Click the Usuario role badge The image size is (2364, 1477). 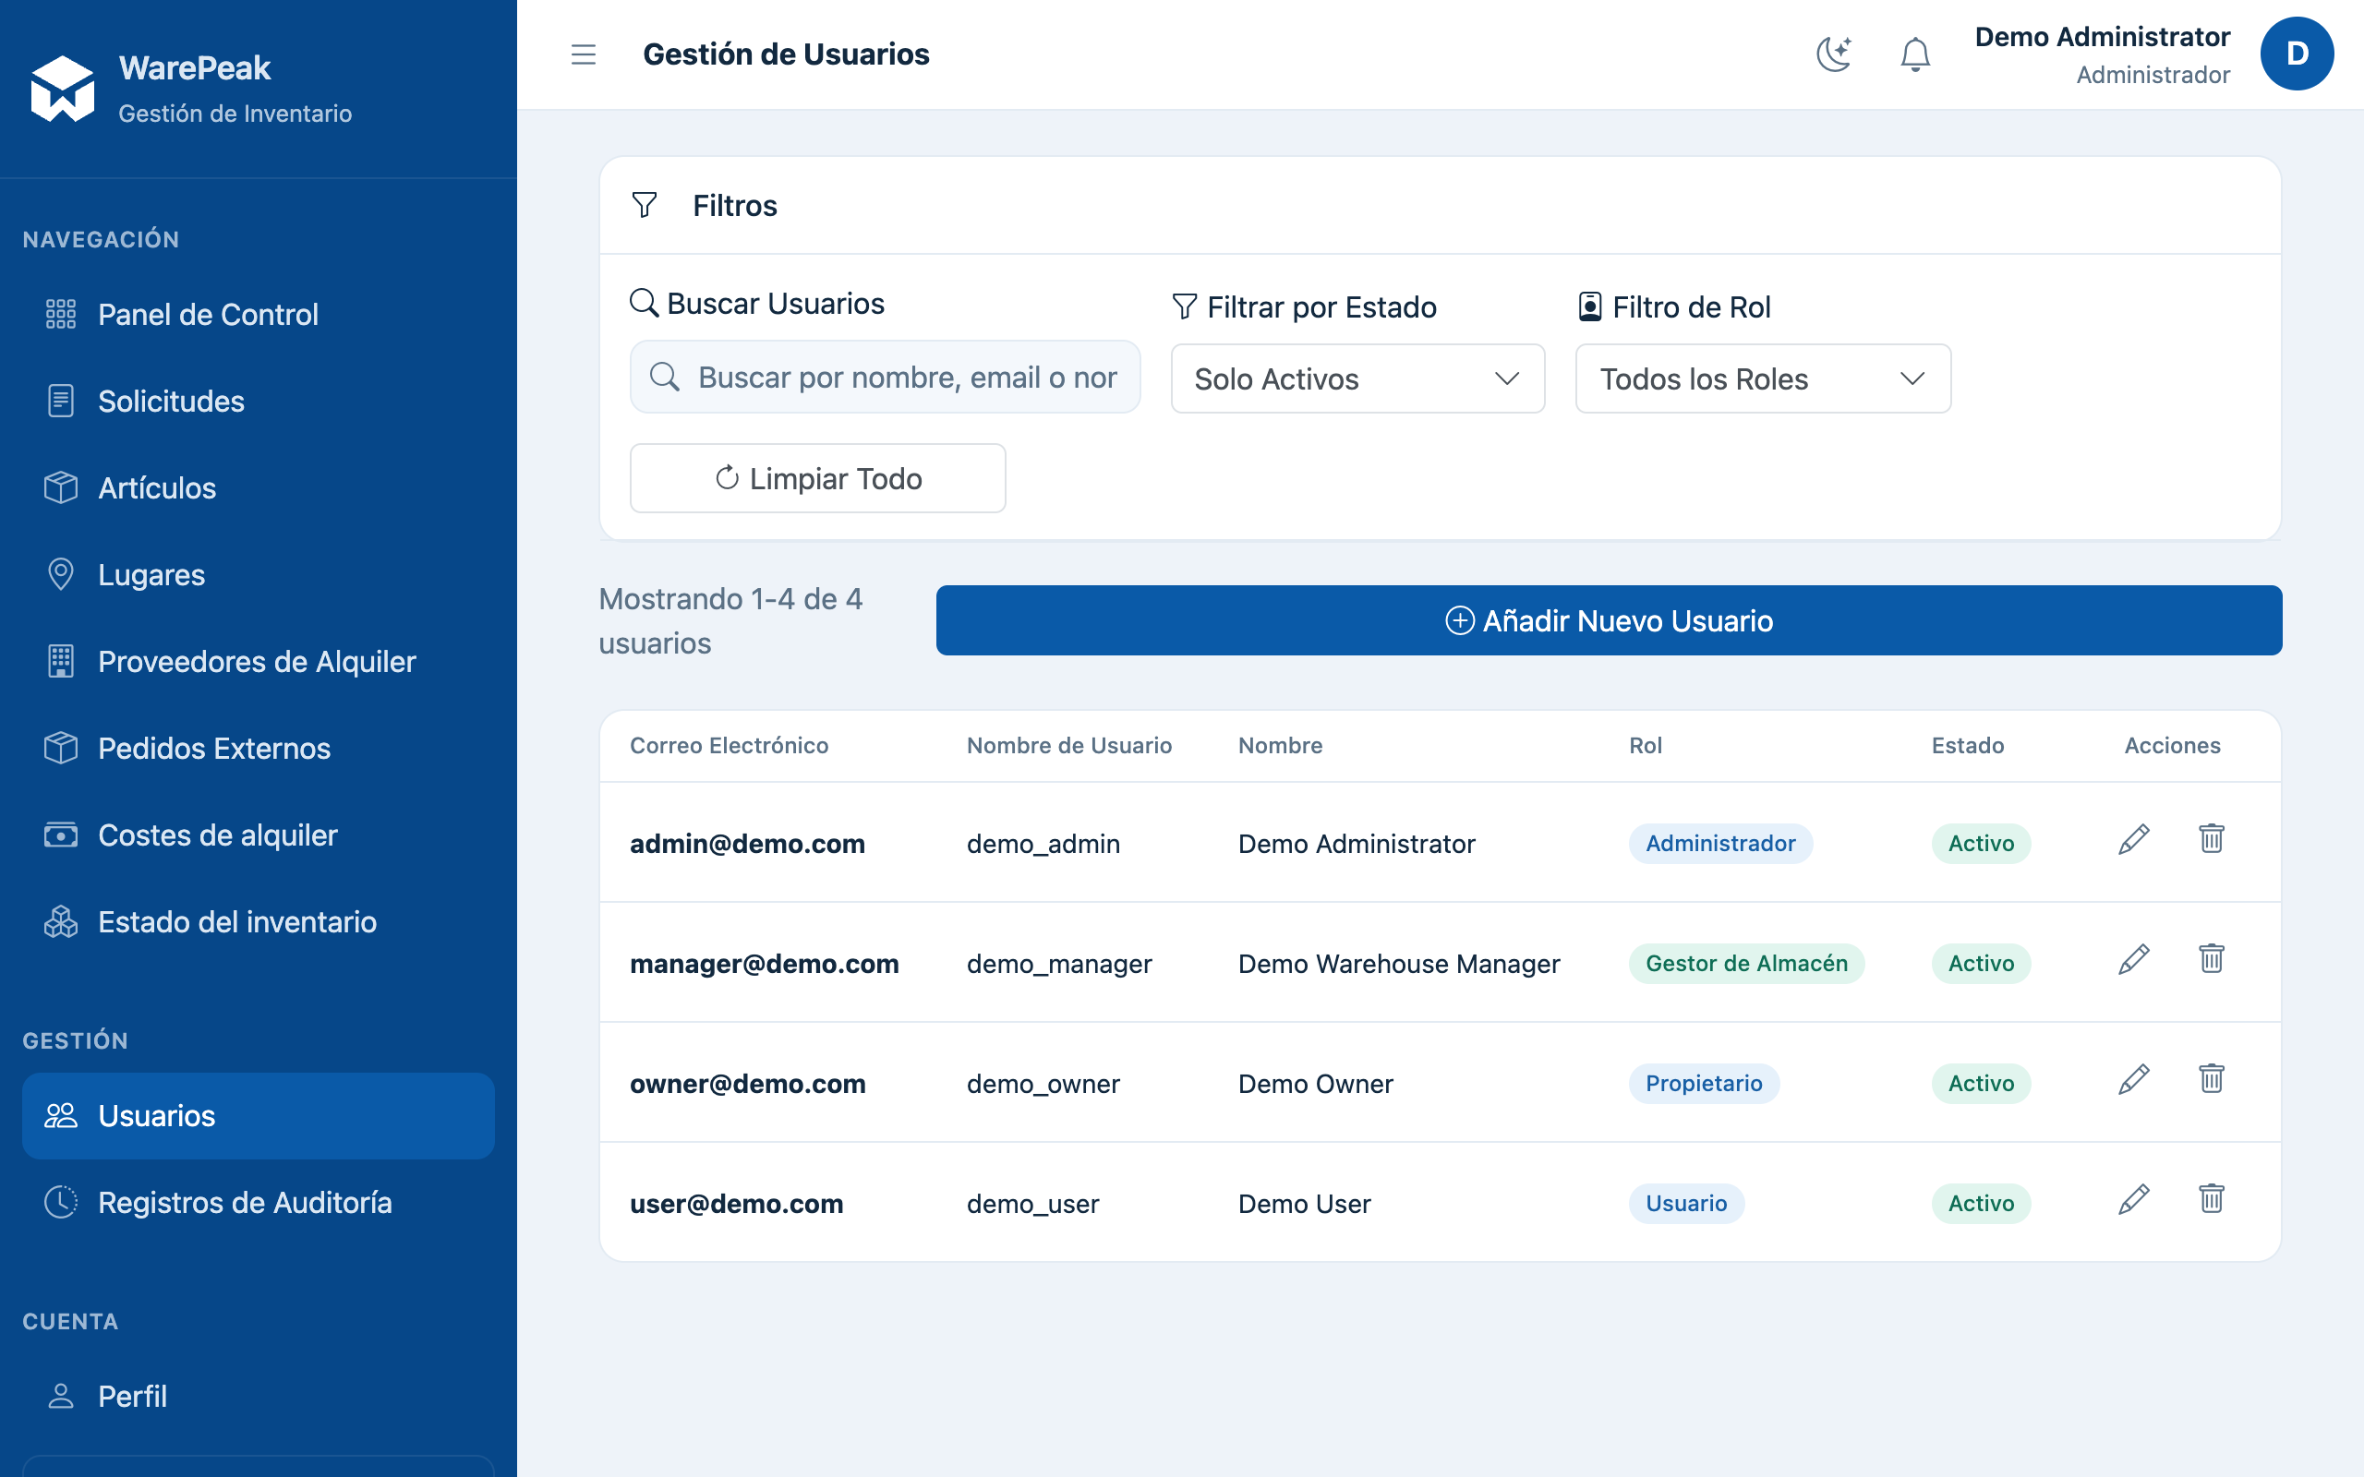1685,1204
